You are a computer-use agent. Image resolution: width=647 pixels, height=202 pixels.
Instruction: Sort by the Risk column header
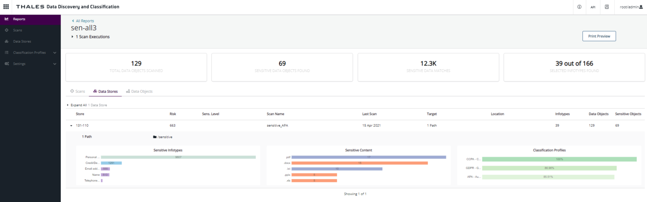pyautogui.click(x=173, y=114)
